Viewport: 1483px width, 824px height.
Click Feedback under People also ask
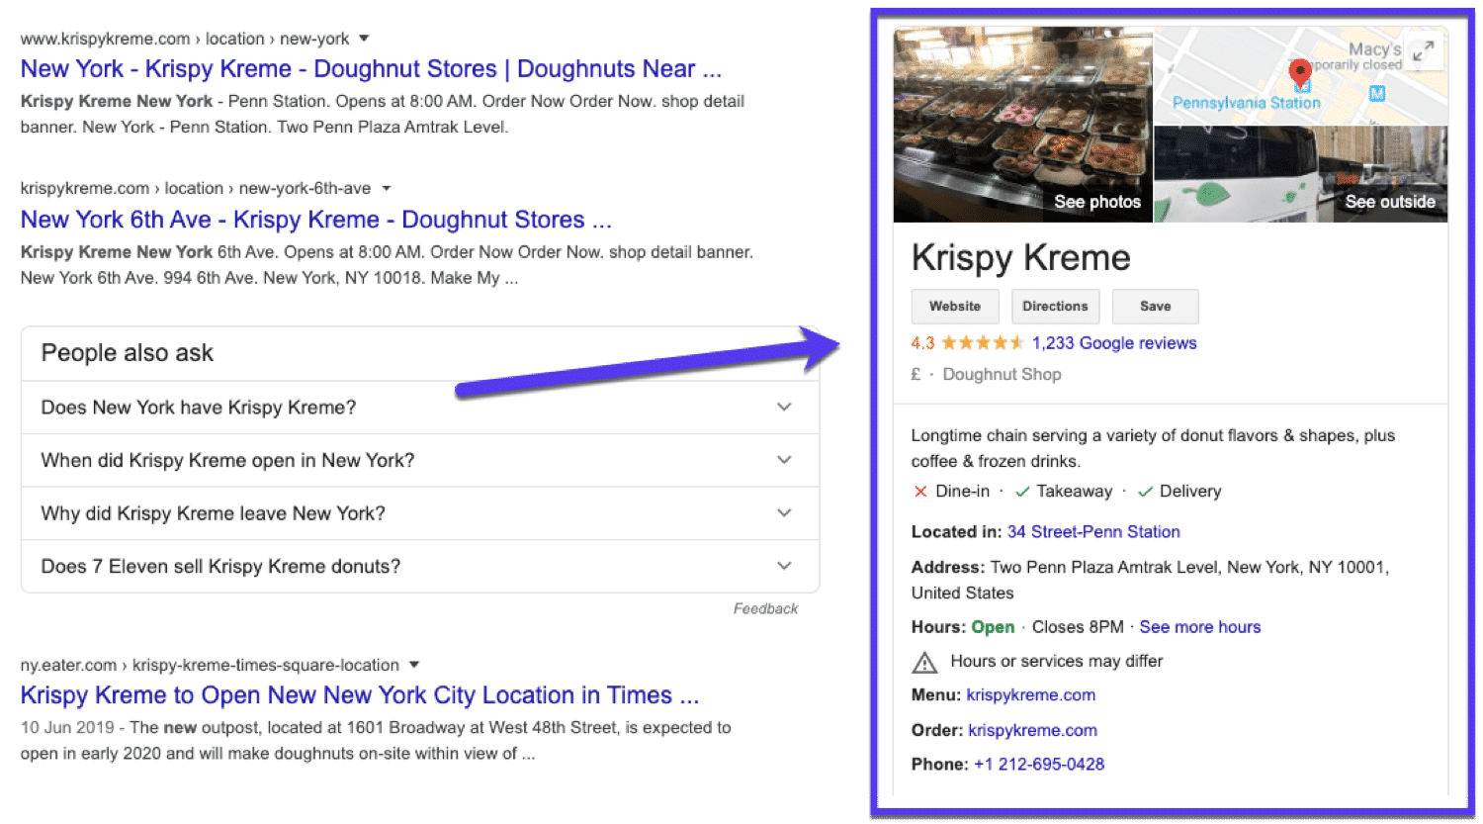tap(765, 609)
